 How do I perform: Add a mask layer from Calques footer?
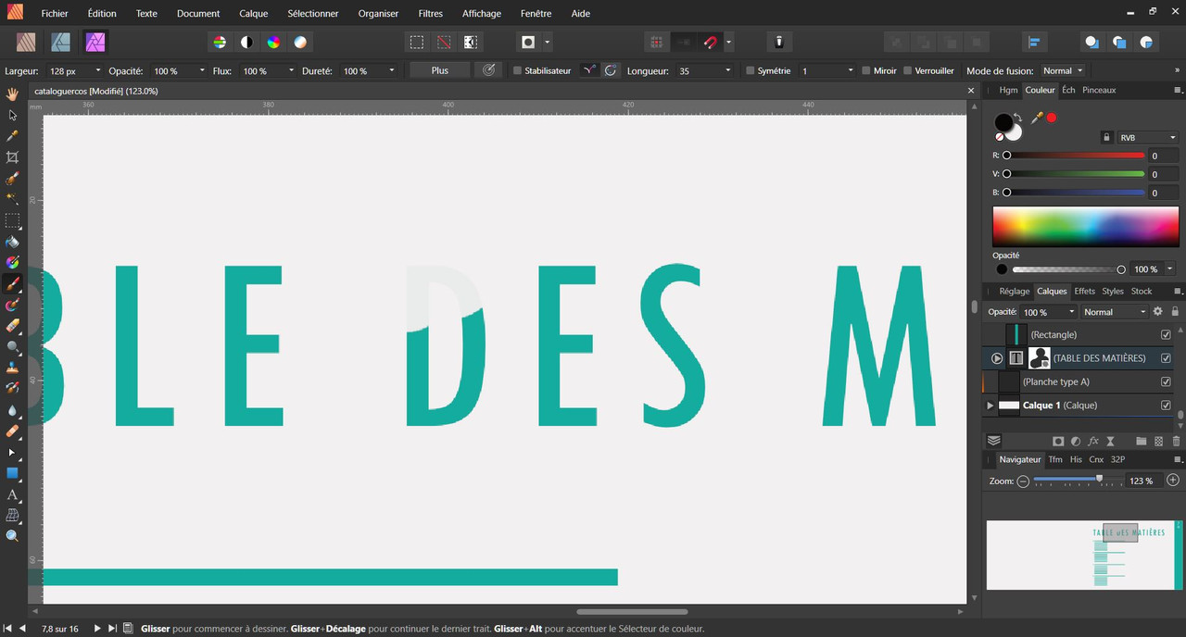pos(1059,442)
